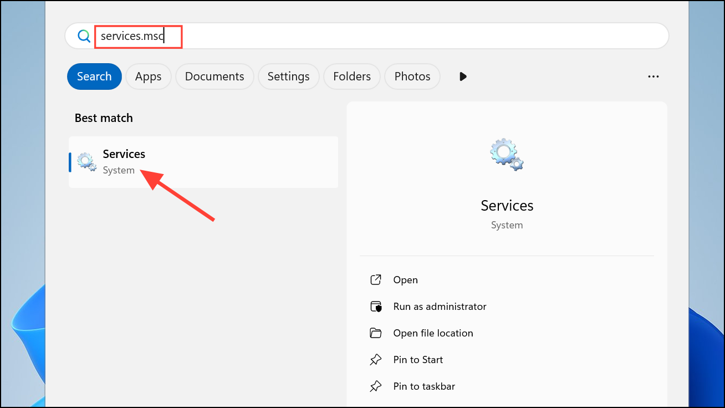
Task: Switch to the Documents filter tab
Action: click(x=215, y=76)
